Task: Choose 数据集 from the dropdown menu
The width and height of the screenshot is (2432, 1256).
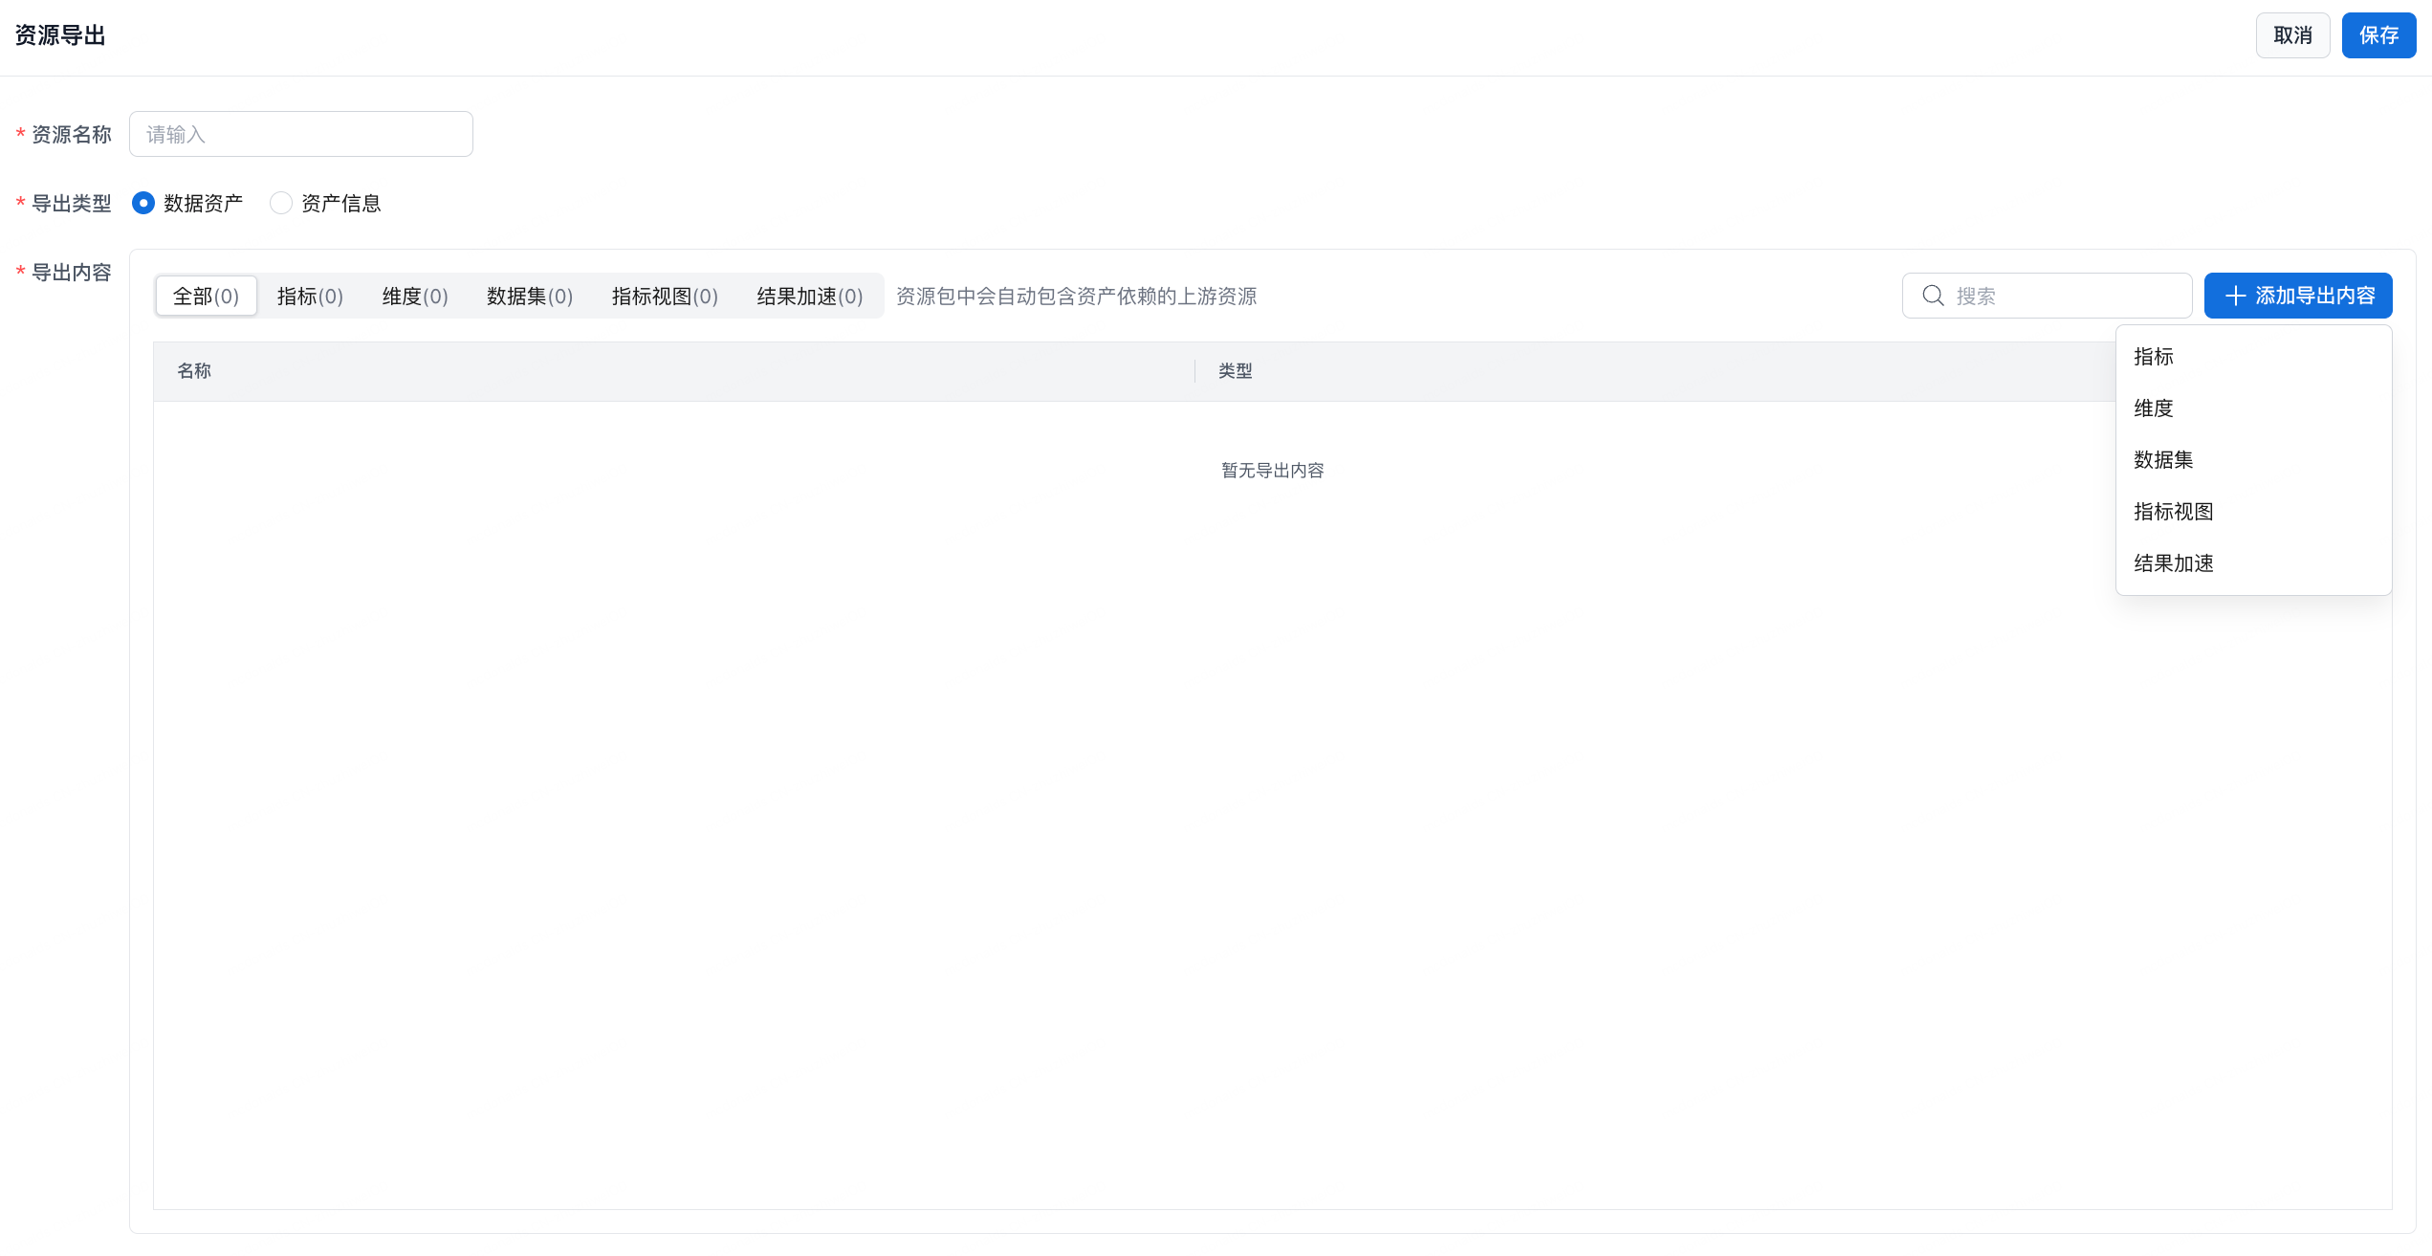Action: 2163,460
